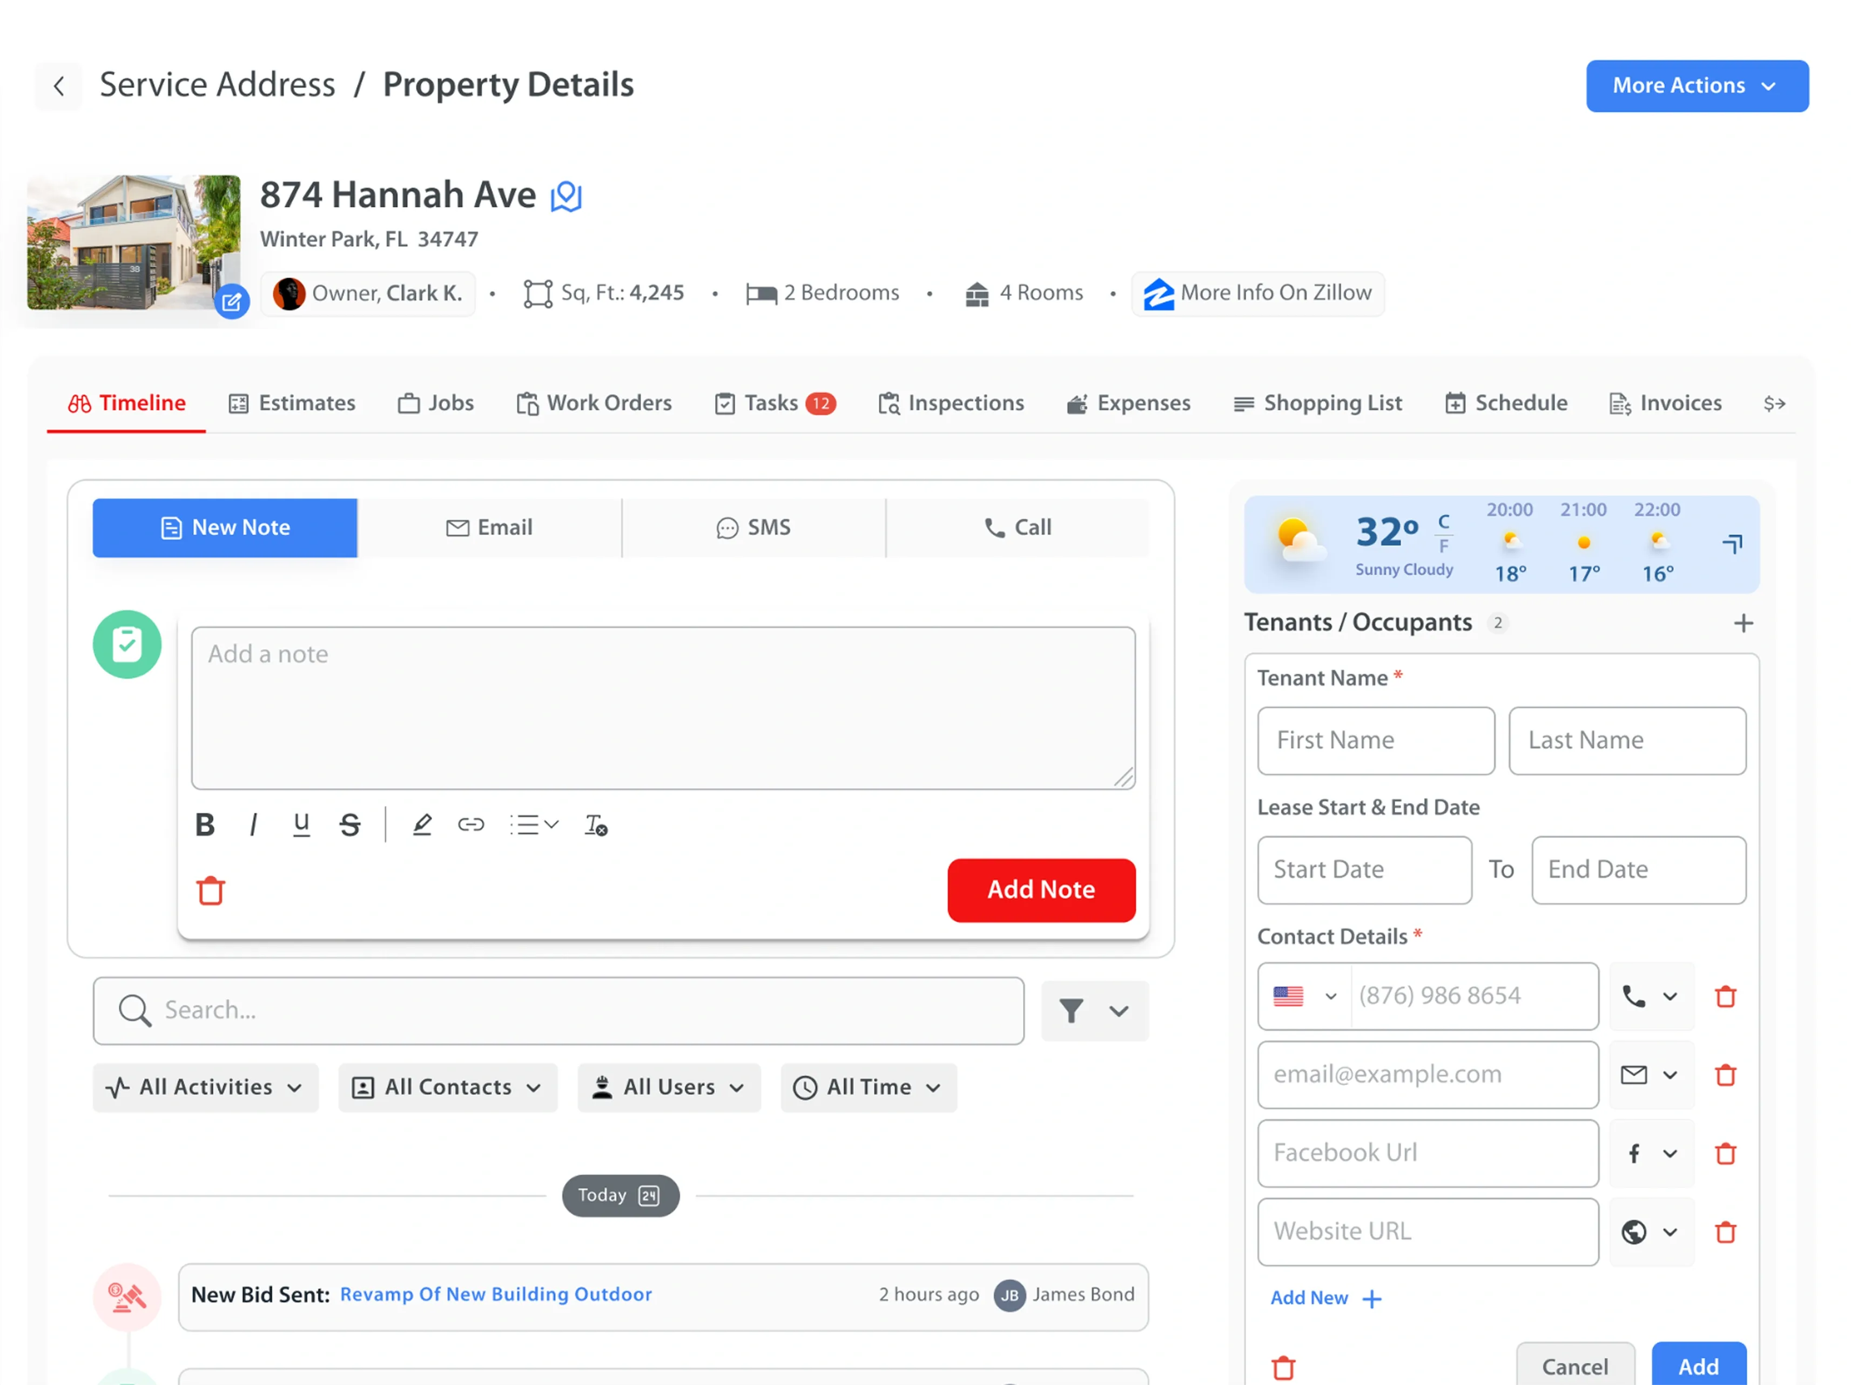1851x1385 pixels.
Task: Click the insert link icon
Action: pyautogui.click(x=470, y=825)
